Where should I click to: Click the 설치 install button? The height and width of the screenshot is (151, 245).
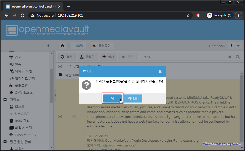click(109, 57)
